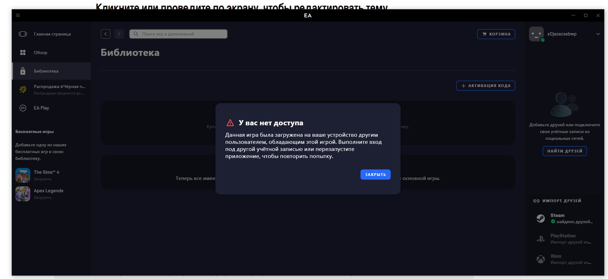Open Обзор section in sidebar
This screenshot has width=608, height=279.
point(40,52)
